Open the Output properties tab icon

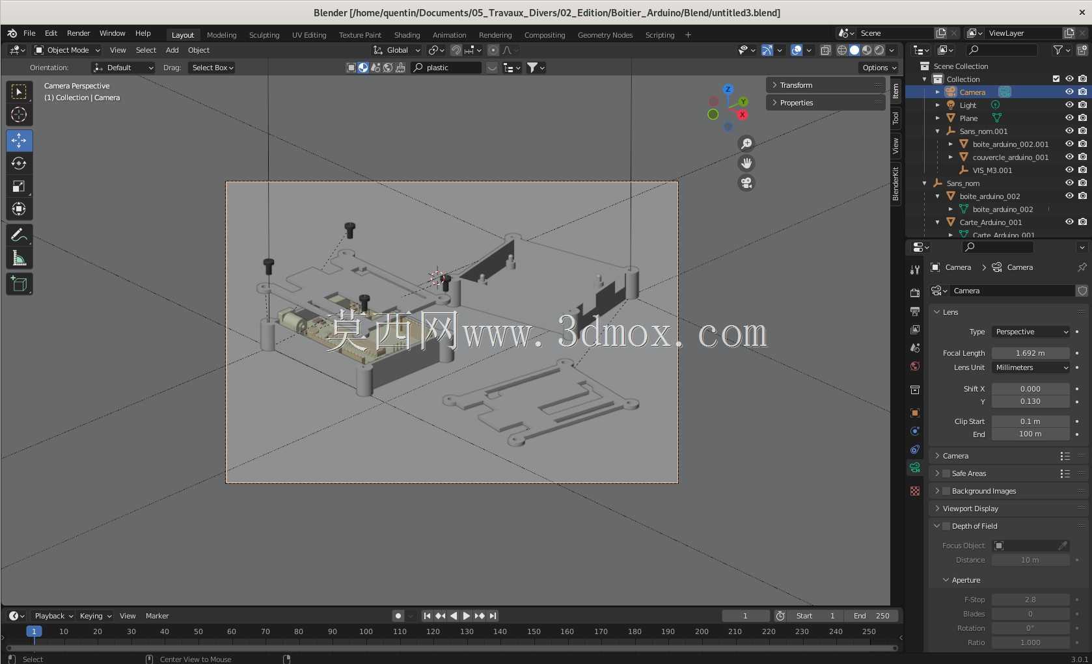point(915,312)
